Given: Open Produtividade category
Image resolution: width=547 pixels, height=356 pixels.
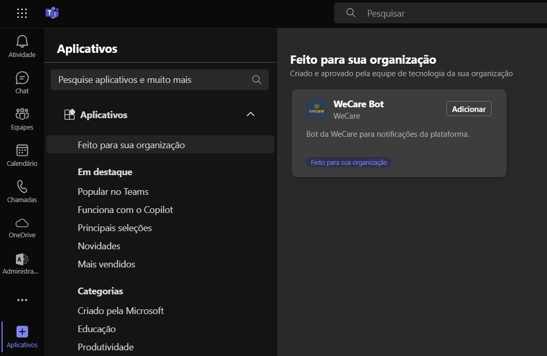Looking at the screenshot, I should (x=106, y=347).
